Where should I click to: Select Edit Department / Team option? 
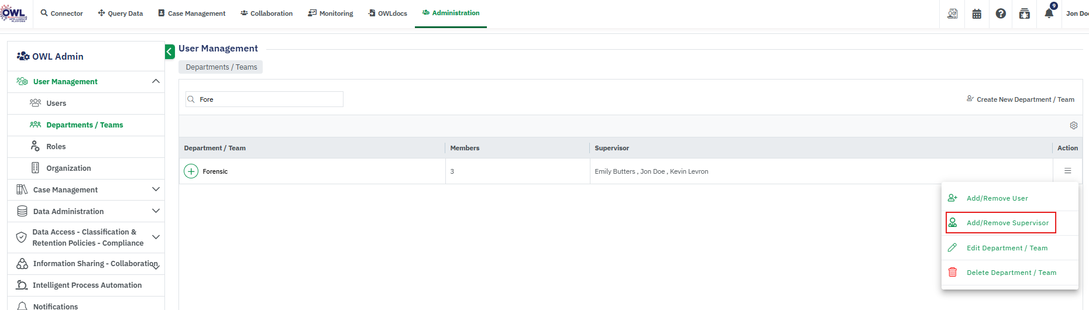[x=1006, y=248]
